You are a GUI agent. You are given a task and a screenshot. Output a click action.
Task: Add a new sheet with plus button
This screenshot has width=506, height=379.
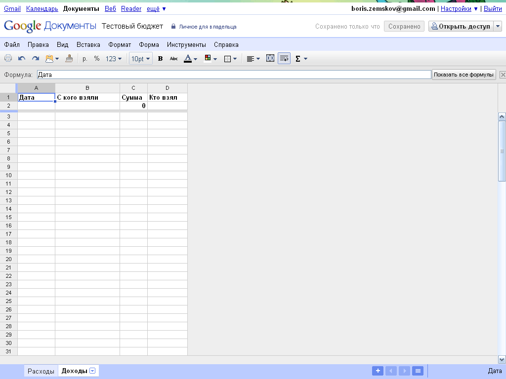click(x=378, y=371)
